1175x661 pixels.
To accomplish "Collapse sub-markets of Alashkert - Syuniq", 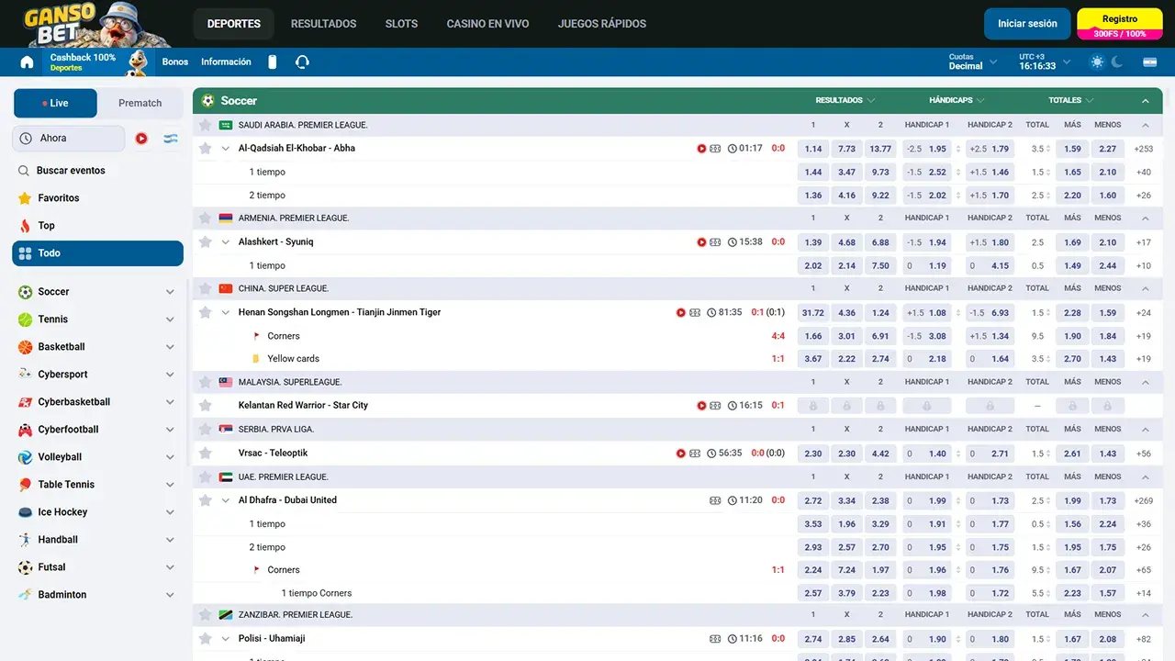I will (226, 242).
